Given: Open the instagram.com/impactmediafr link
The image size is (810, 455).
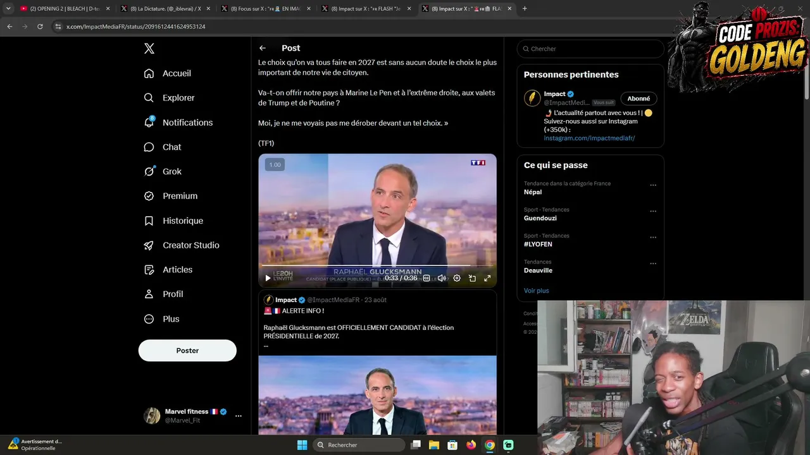Looking at the screenshot, I should [589, 138].
